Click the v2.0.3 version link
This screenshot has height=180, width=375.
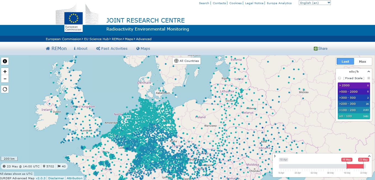pyautogui.click(x=41, y=178)
